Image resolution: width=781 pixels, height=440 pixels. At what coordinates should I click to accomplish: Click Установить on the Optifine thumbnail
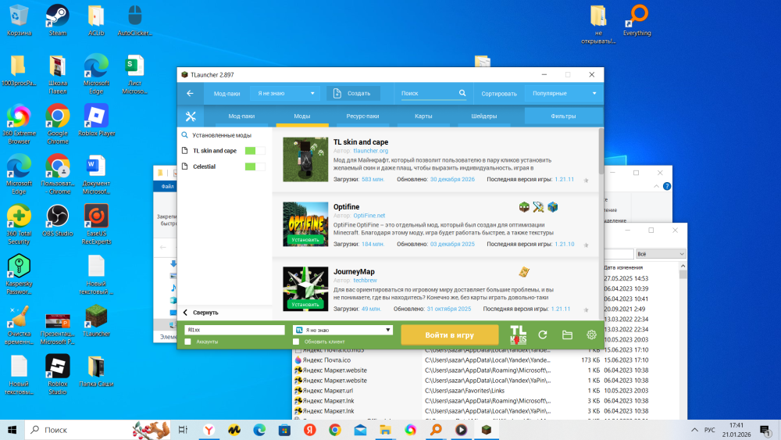click(x=305, y=240)
